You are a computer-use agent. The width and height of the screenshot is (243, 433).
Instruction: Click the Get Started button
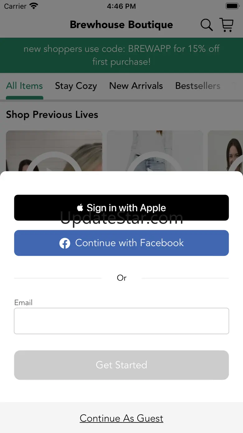click(121, 365)
